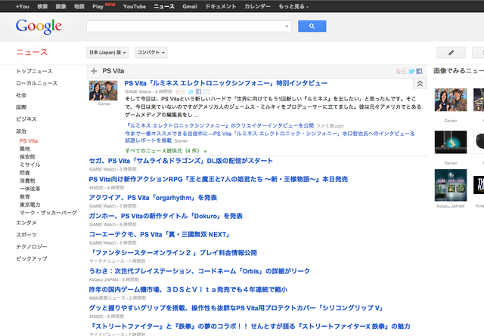Click すべてのニュース提供元 (4 件) link
The width and height of the screenshot is (484, 336).
166,151
